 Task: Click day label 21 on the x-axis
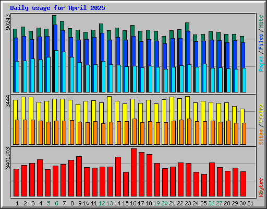pos(172,203)
